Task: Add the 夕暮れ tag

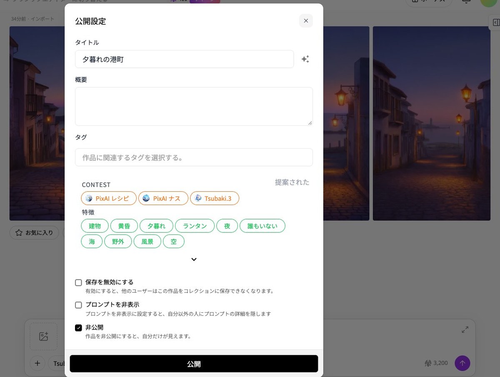Action: coord(156,226)
